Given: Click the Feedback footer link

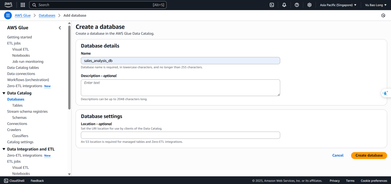Looking at the screenshot, I should [x=37, y=181].
